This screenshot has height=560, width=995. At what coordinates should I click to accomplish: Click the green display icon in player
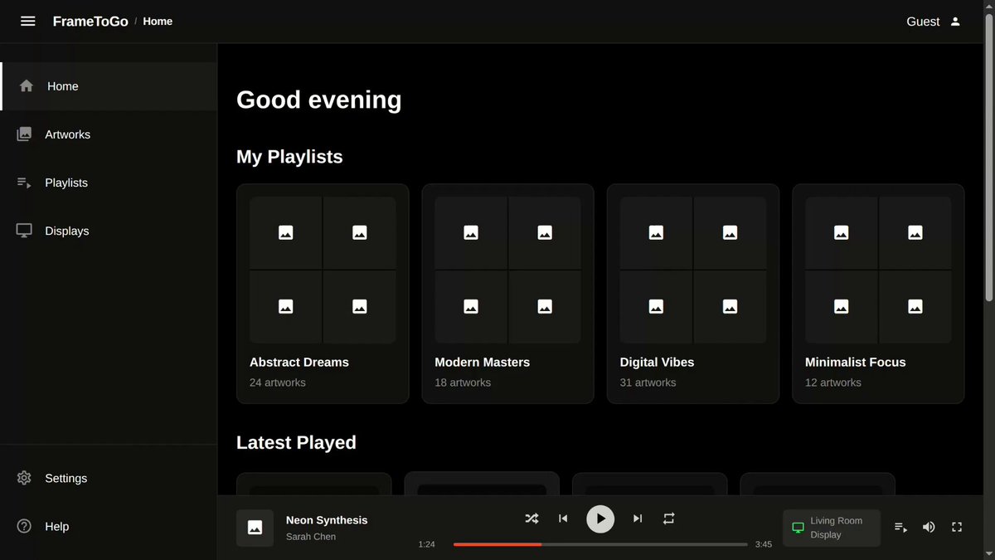798,528
